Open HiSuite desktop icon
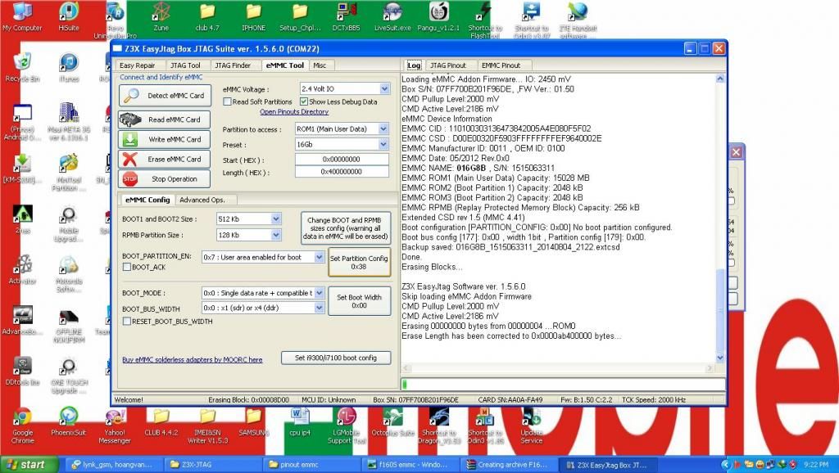Screen dimensions: 839x473 (x=69, y=17)
